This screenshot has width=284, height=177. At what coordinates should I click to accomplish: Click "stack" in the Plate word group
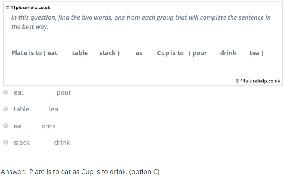(107, 53)
